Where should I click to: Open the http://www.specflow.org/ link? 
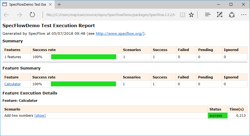click(119, 34)
